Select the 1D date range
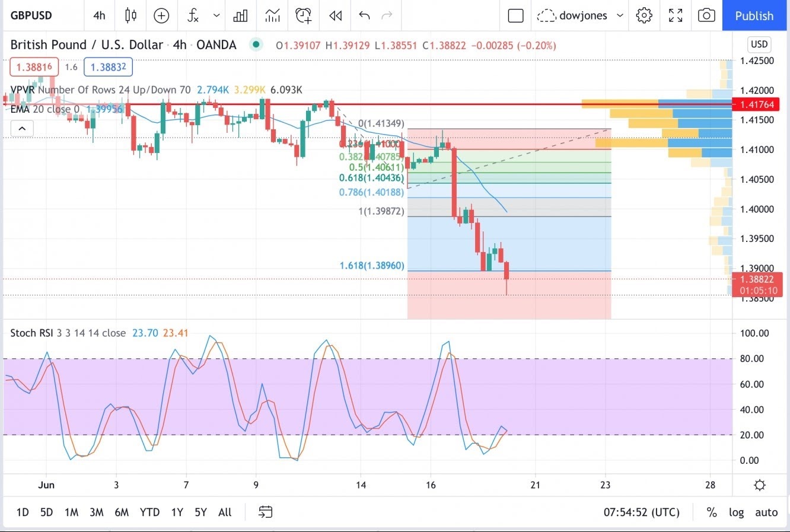 (23, 512)
